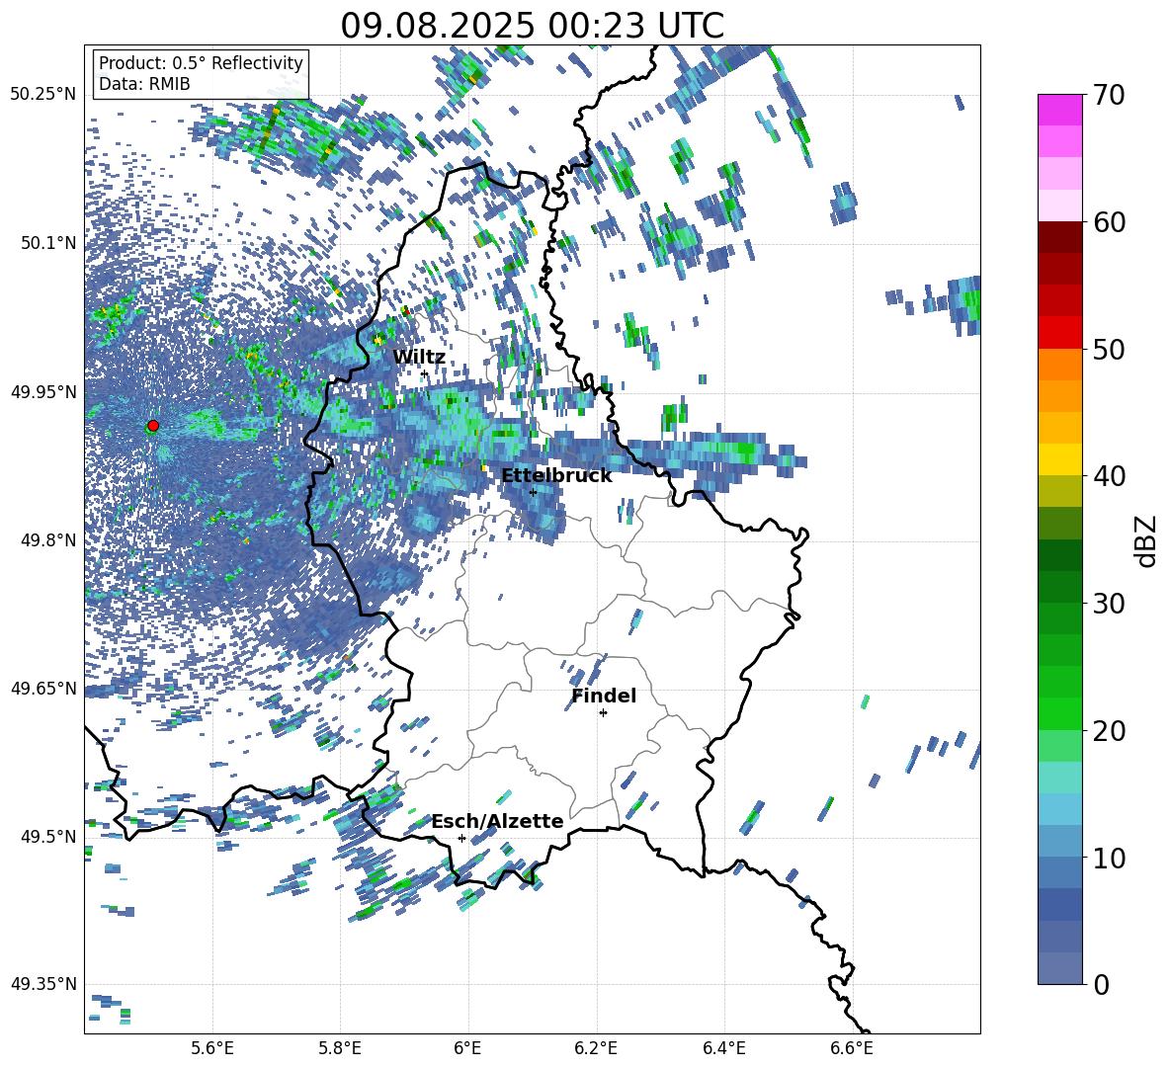This screenshot has height=1068, width=1170.
Task: Click the 5.6°E longitude label
Action: 212,1048
